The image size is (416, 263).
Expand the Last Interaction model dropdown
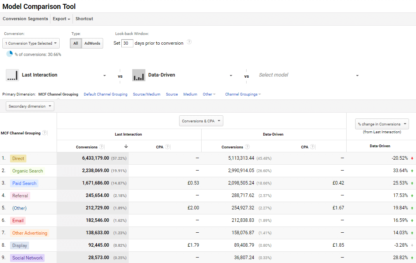point(105,75)
